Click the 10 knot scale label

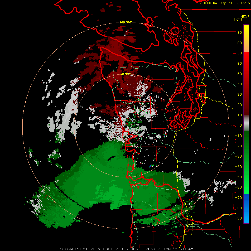[x=240, y=115]
